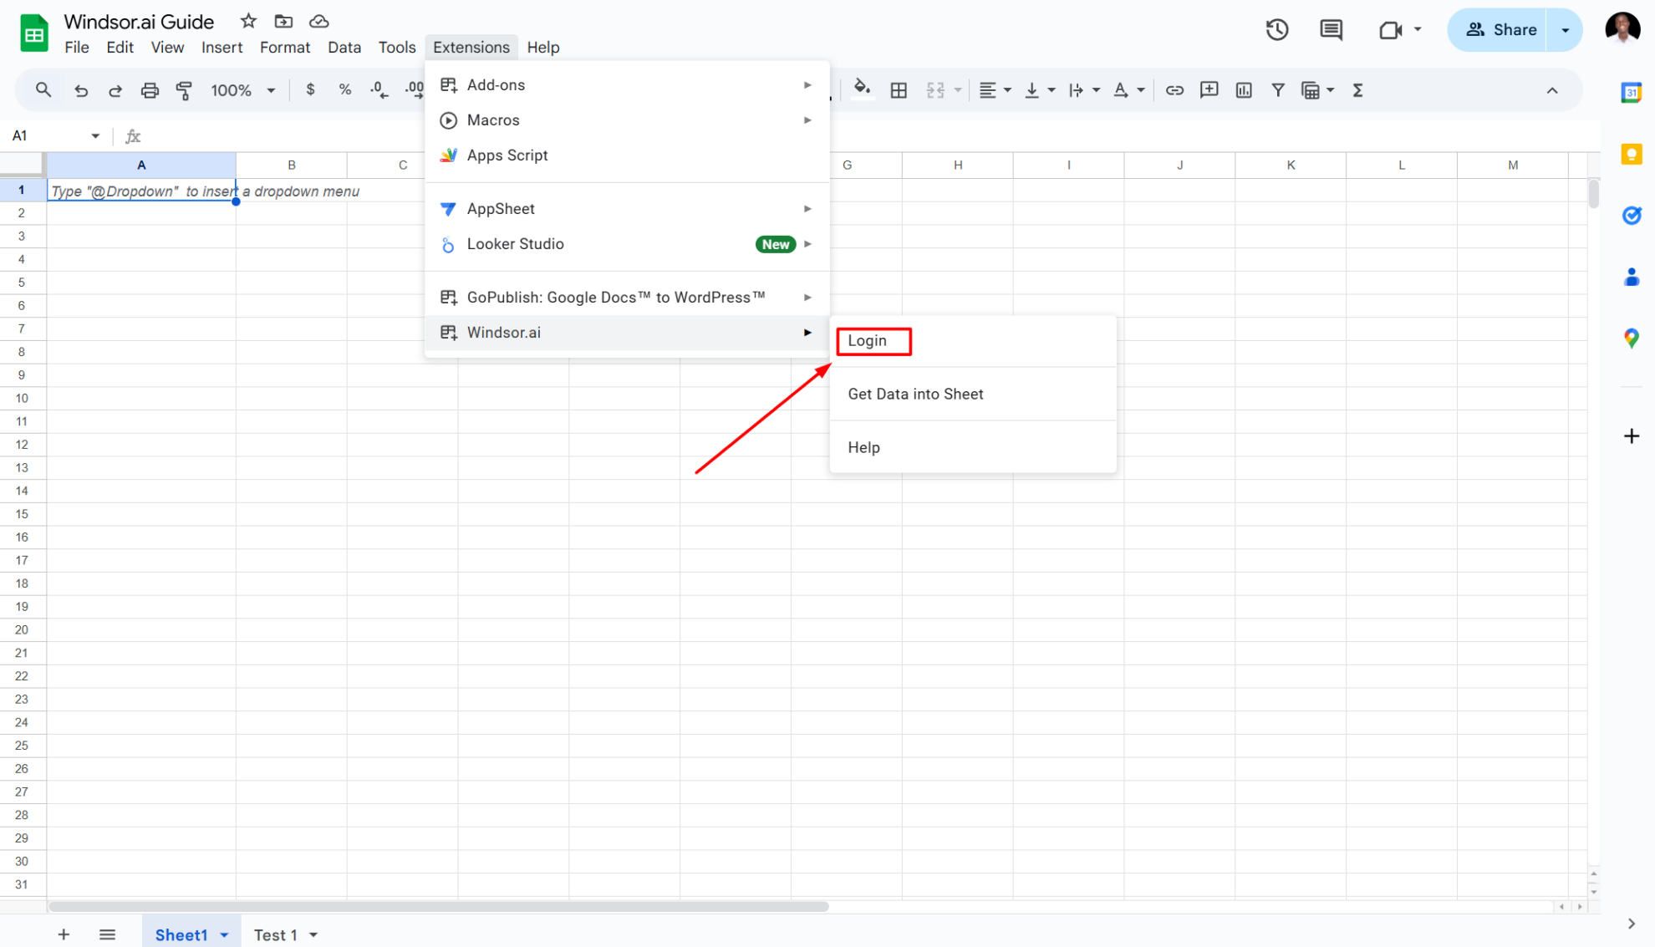Screen dimensions: 1655x947
Task: Show the all sheets list
Action: [107, 934]
